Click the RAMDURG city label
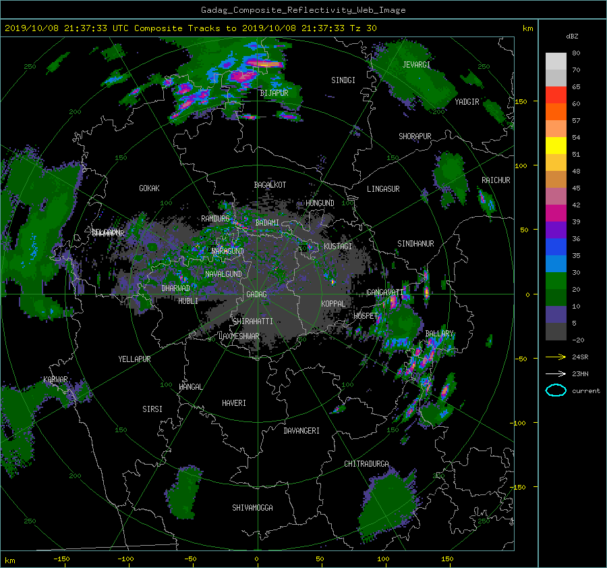 pos(215,219)
